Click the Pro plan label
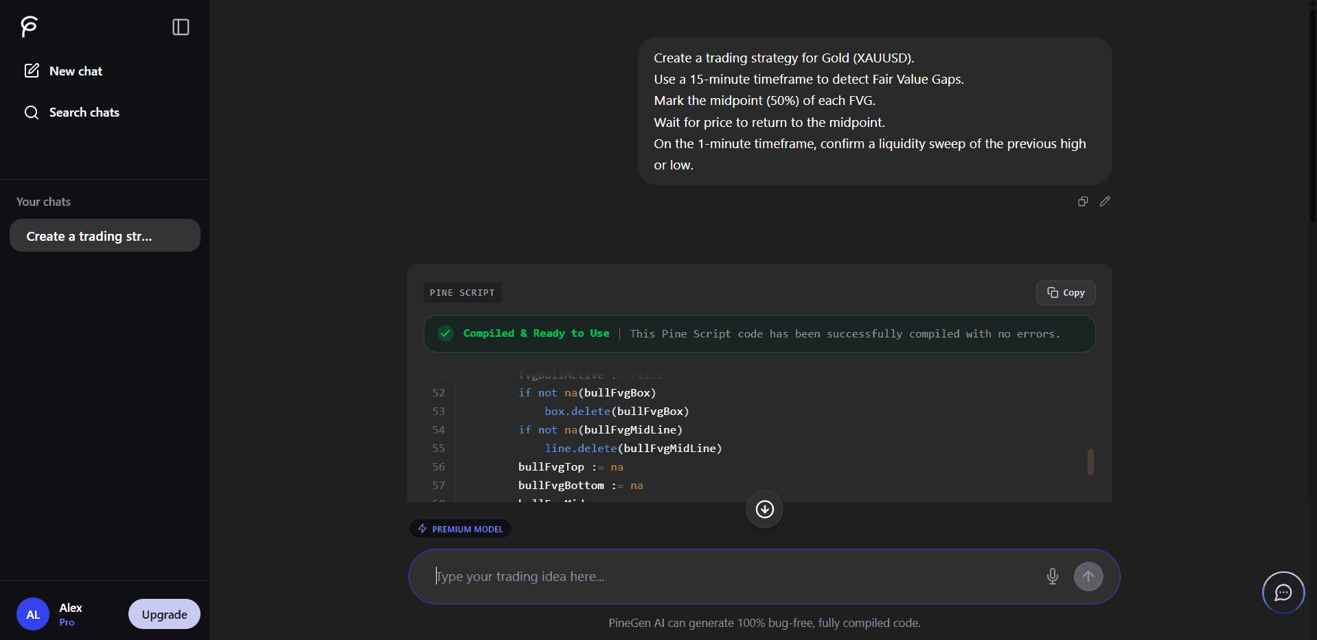Image resolution: width=1317 pixels, height=640 pixels. [x=67, y=623]
